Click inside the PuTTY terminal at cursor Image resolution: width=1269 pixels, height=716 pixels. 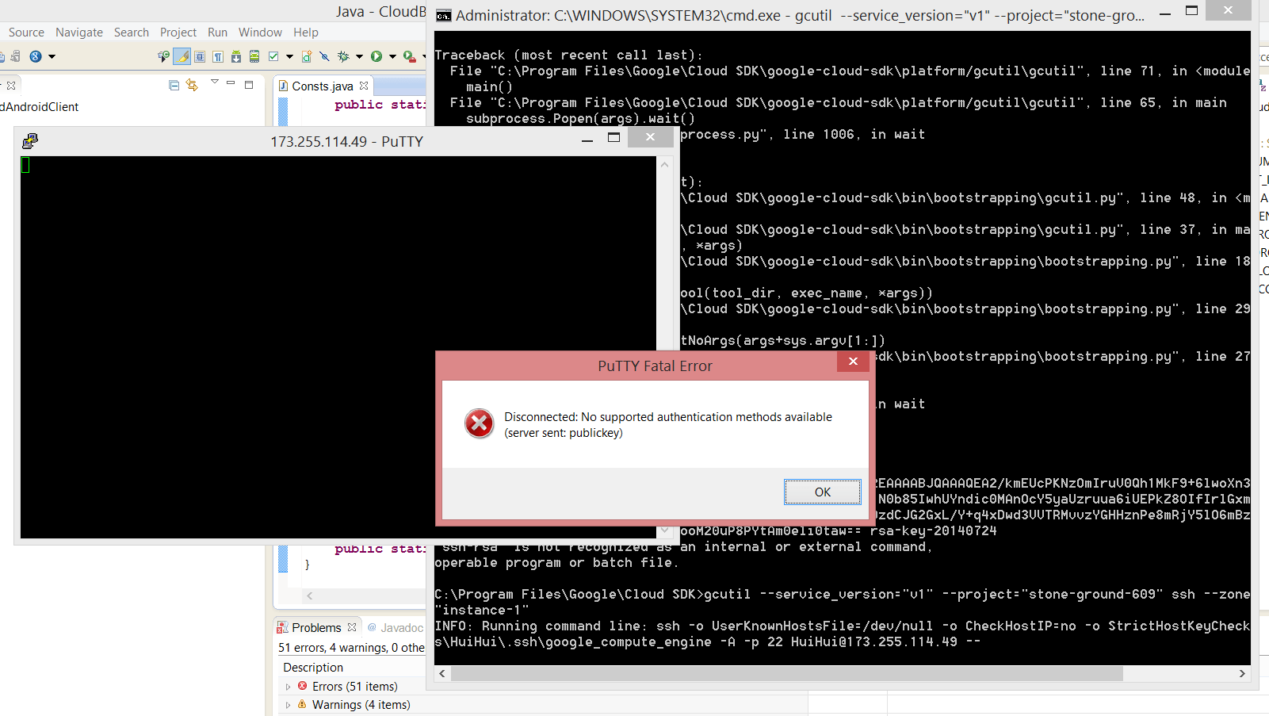[x=25, y=165]
